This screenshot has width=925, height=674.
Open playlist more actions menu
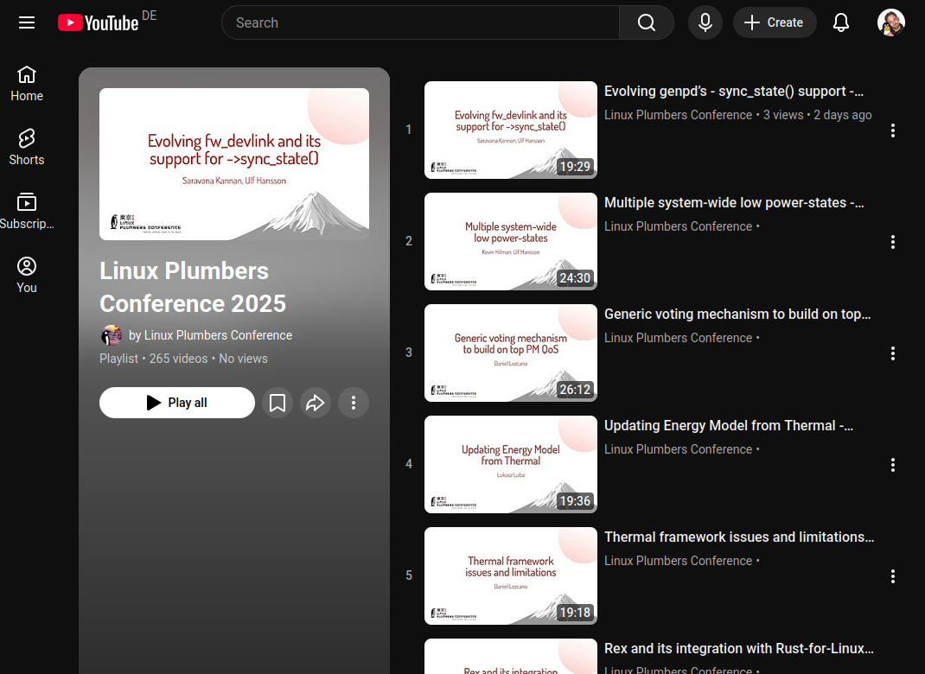tap(354, 403)
